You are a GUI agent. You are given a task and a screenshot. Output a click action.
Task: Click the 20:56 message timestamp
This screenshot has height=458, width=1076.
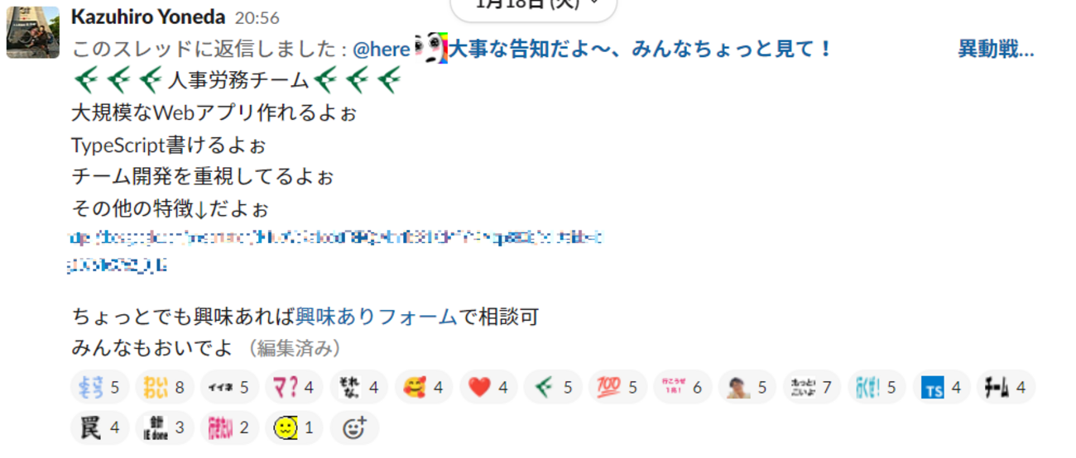click(257, 17)
